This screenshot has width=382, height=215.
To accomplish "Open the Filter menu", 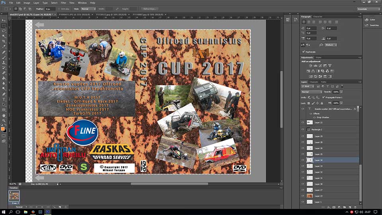I will 64,2.
